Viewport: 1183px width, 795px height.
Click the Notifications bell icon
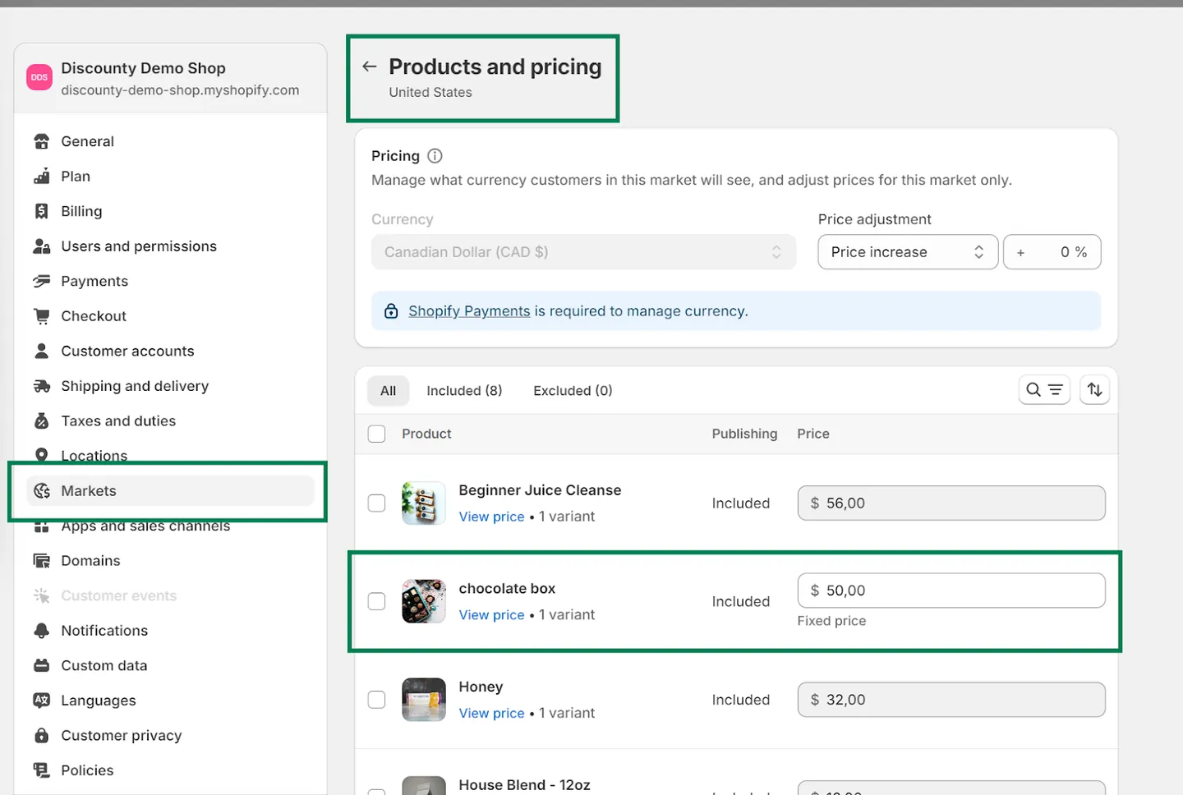click(x=41, y=631)
